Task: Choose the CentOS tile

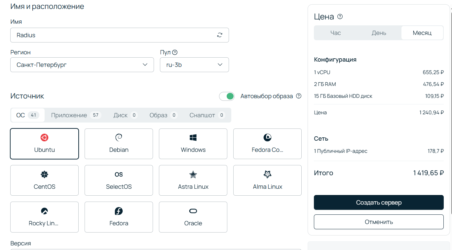Action: (45, 180)
